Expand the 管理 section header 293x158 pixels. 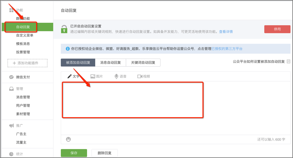tap(19, 89)
